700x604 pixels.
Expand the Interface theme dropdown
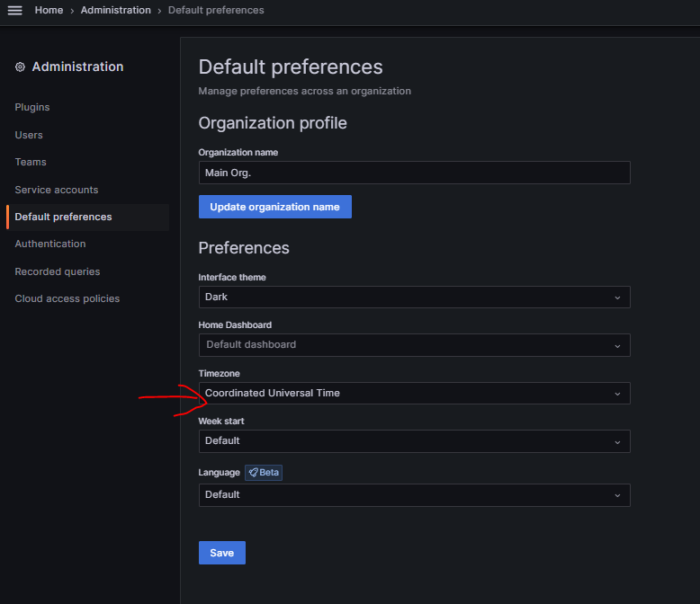point(414,298)
